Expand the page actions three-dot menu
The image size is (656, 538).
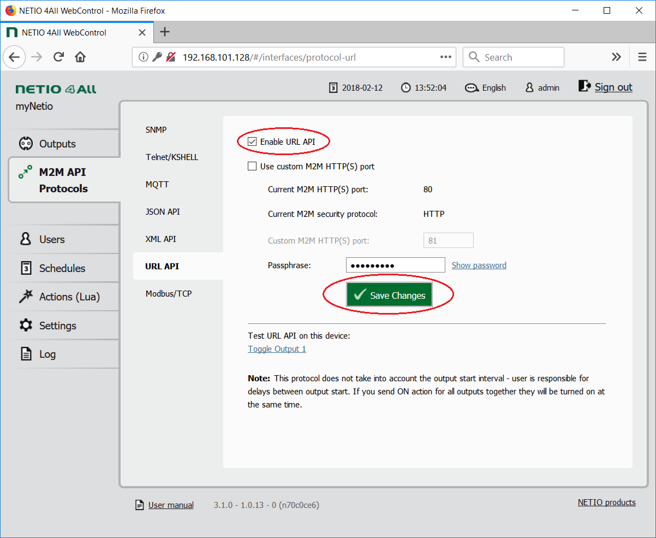[x=445, y=57]
